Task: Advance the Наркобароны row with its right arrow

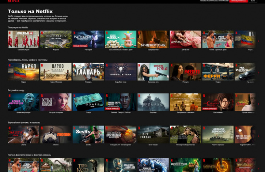Action: [258, 72]
